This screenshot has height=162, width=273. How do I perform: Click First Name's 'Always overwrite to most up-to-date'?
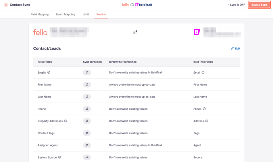pos(132,85)
